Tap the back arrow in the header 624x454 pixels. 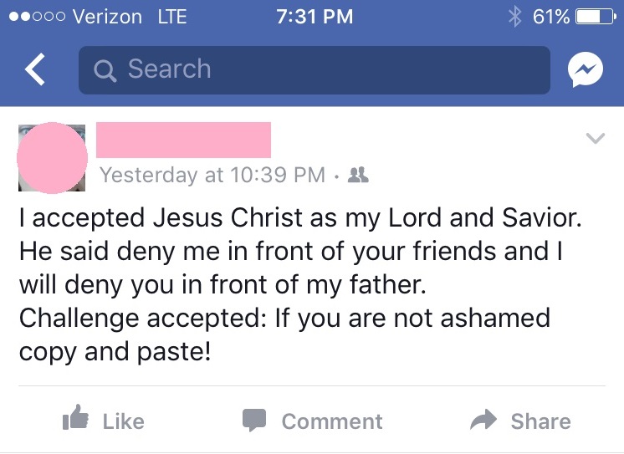[x=35, y=70]
